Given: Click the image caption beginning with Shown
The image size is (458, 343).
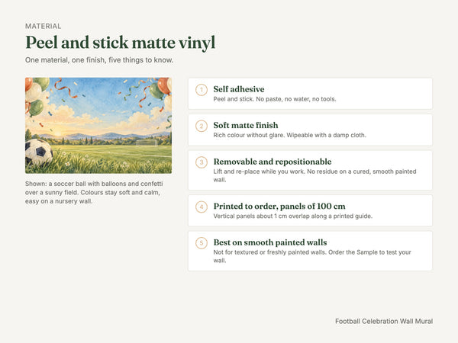Looking at the screenshot, I should (x=94, y=193).
